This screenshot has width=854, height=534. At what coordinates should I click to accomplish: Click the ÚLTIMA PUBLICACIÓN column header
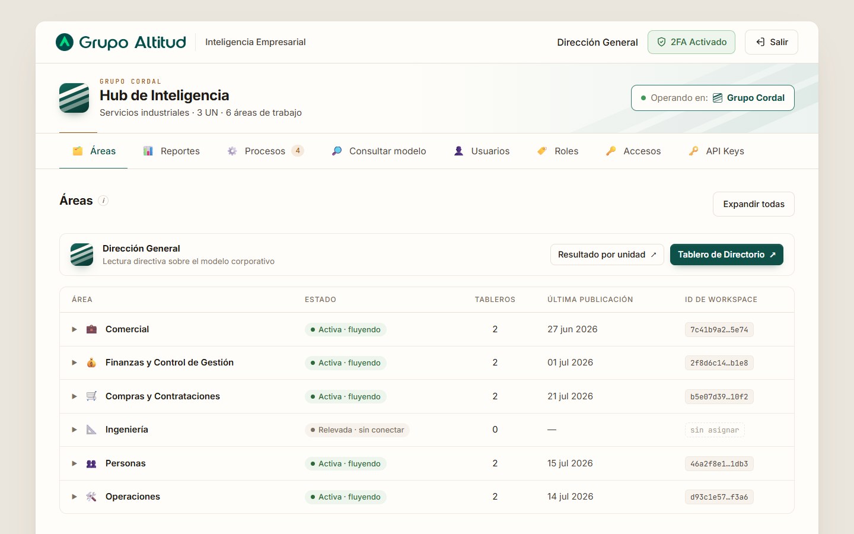pyautogui.click(x=590, y=300)
